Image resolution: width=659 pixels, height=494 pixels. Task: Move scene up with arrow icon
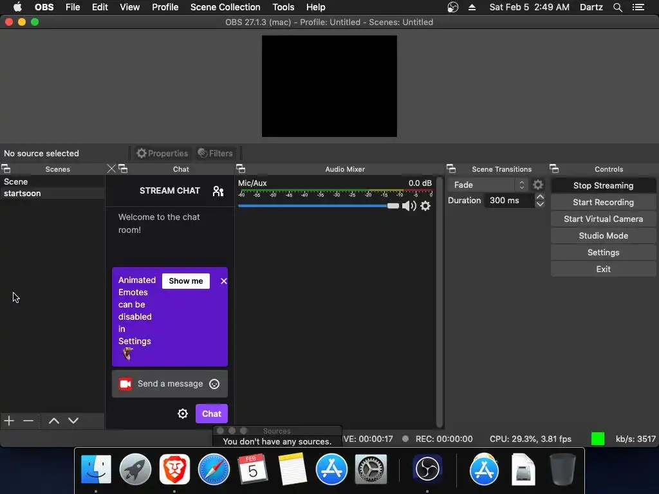(x=54, y=421)
